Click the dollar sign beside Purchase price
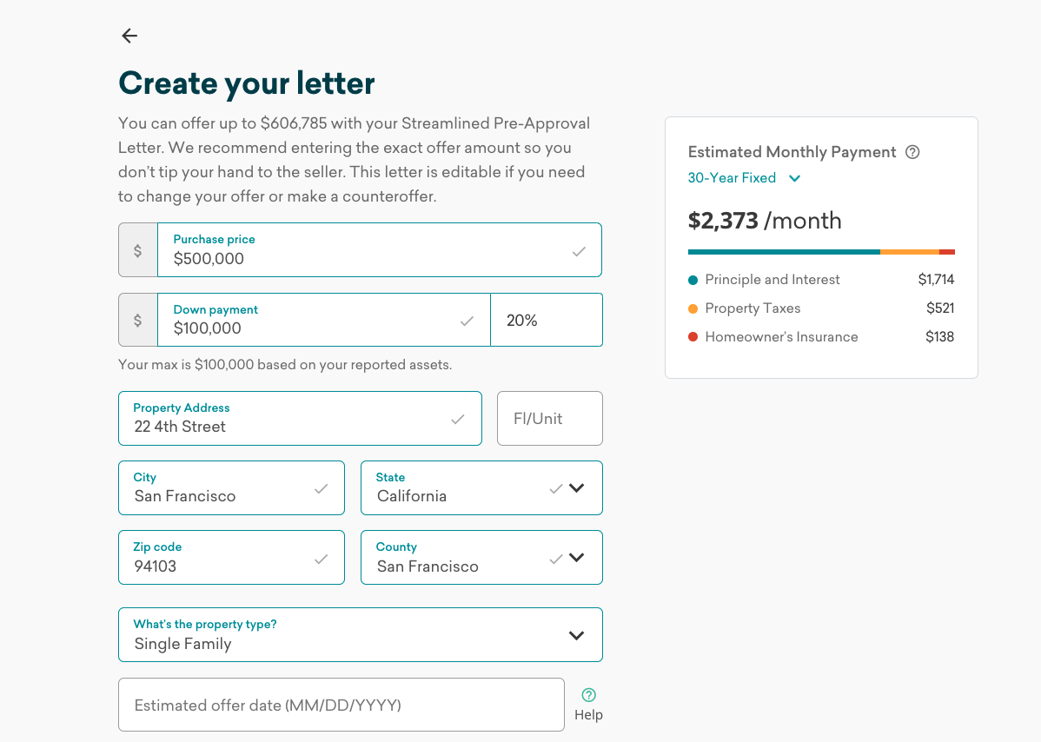1041x742 pixels. point(137,250)
